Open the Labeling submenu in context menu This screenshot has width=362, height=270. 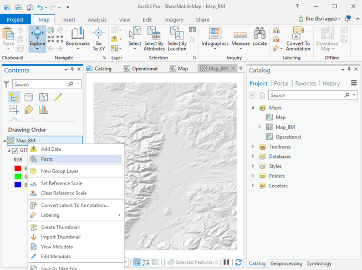[76, 215]
